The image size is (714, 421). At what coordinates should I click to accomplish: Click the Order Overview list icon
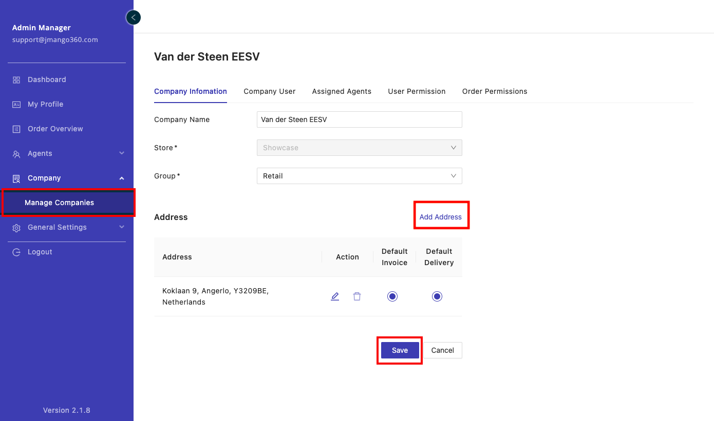coord(16,129)
